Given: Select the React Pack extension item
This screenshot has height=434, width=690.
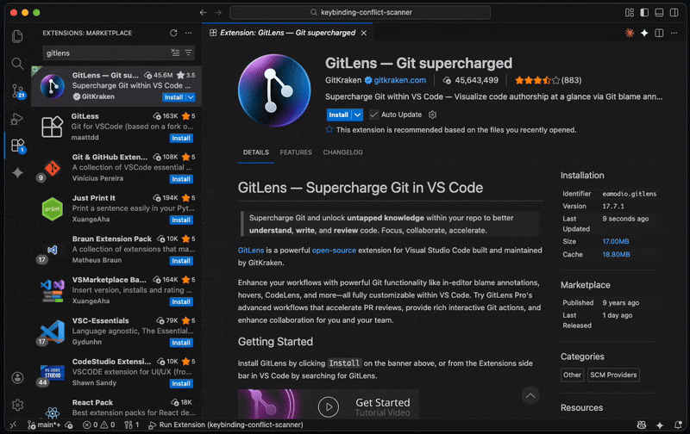Looking at the screenshot, I should [x=116, y=407].
